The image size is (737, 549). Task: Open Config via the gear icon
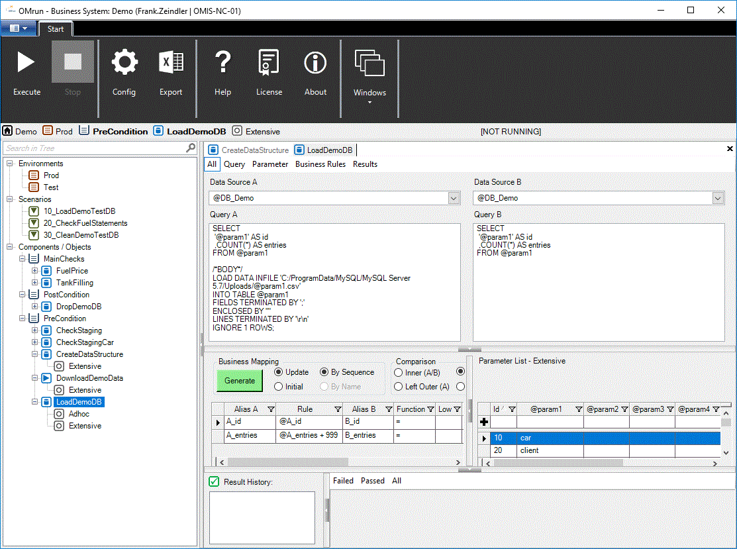coord(124,62)
